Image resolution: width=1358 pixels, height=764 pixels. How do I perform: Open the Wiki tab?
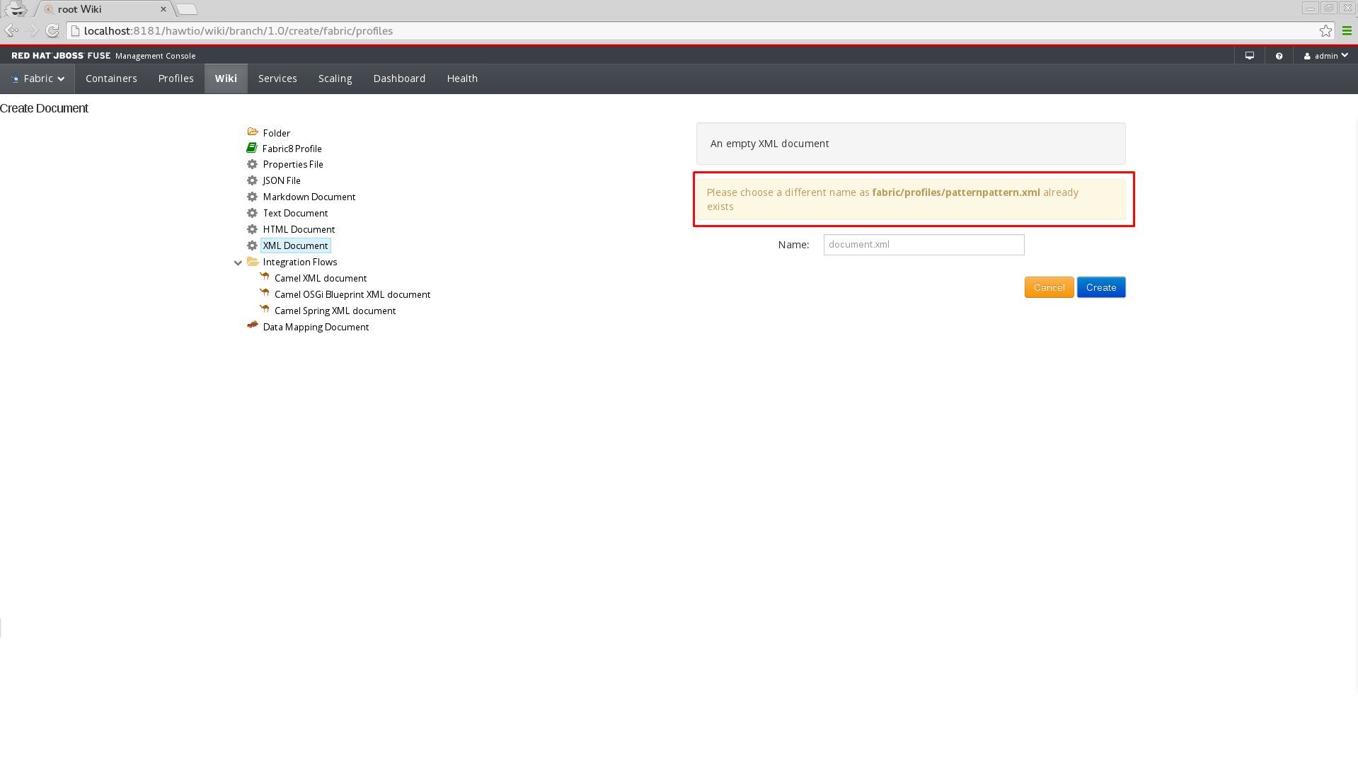226,79
